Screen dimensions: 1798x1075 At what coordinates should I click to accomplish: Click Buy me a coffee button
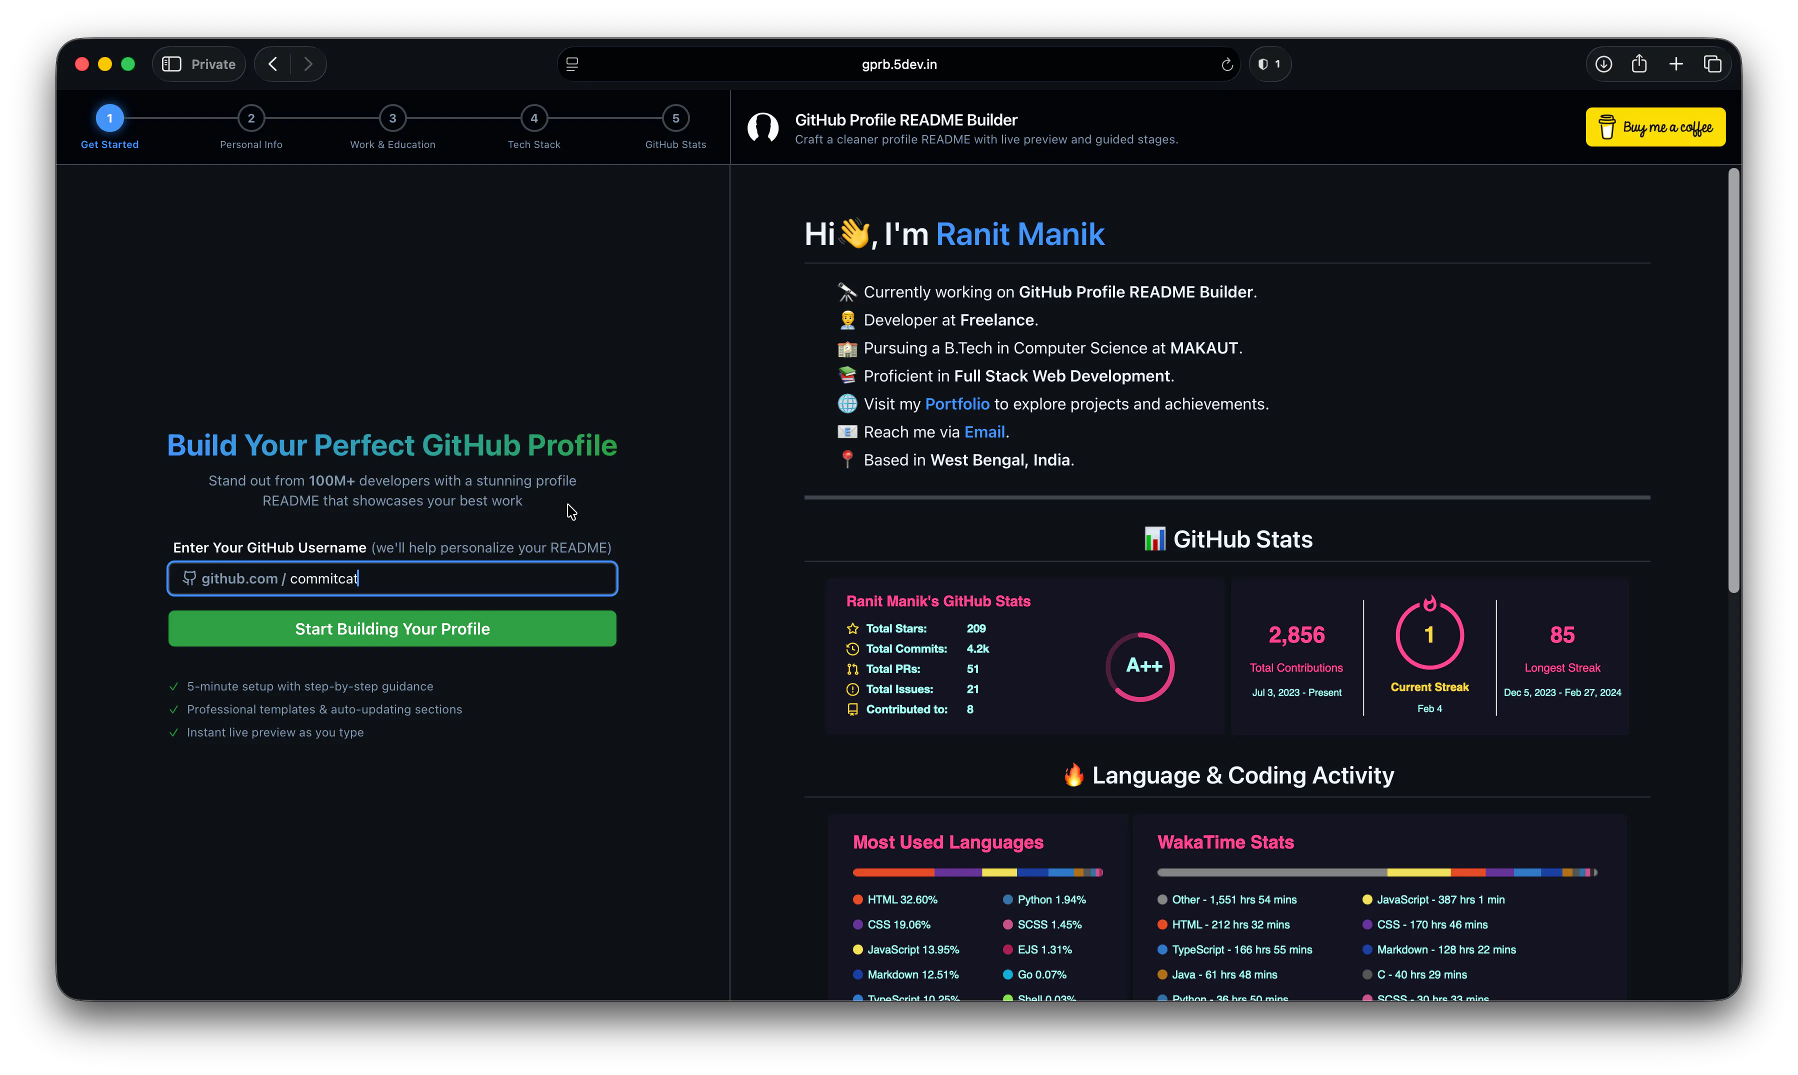1655,127
